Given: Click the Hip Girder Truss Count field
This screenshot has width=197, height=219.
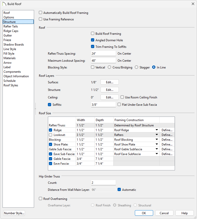Looking at the screenshot, I should tap(103, 182).
